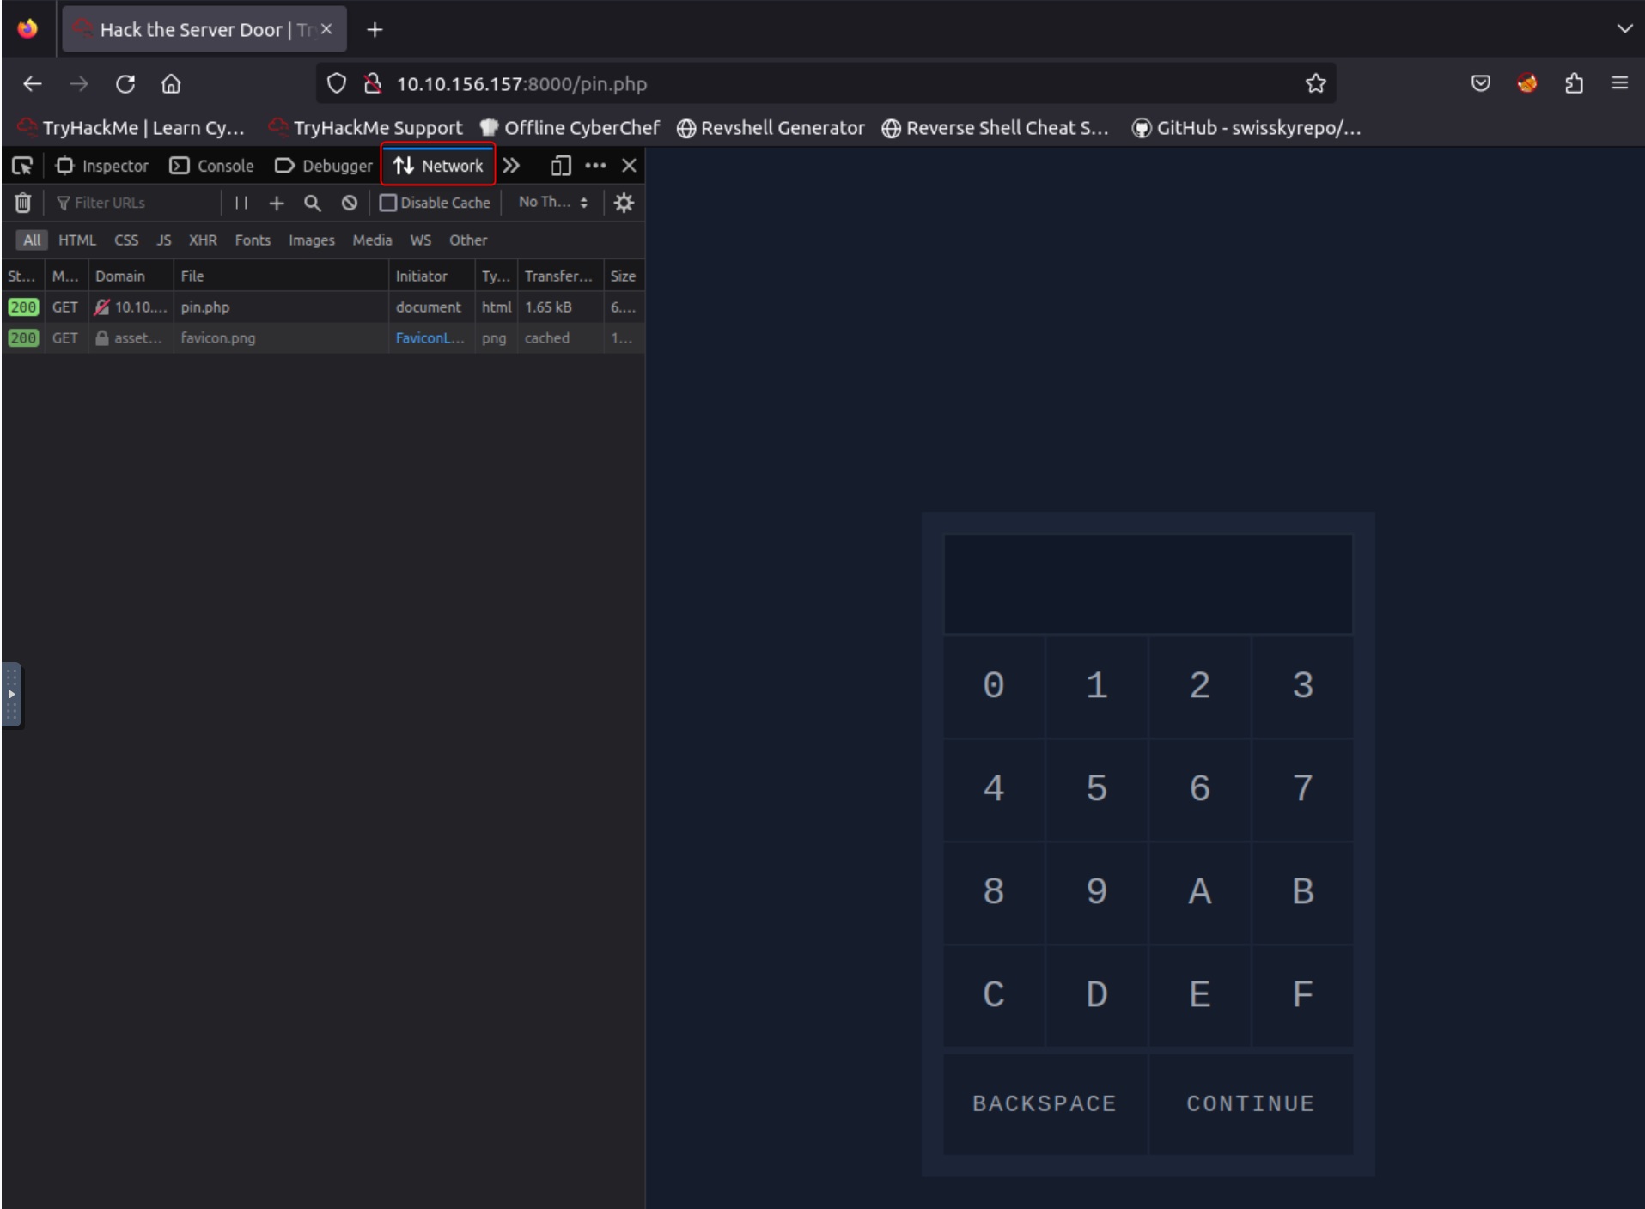
Task: Go back to the previous page
Action: 33,83
